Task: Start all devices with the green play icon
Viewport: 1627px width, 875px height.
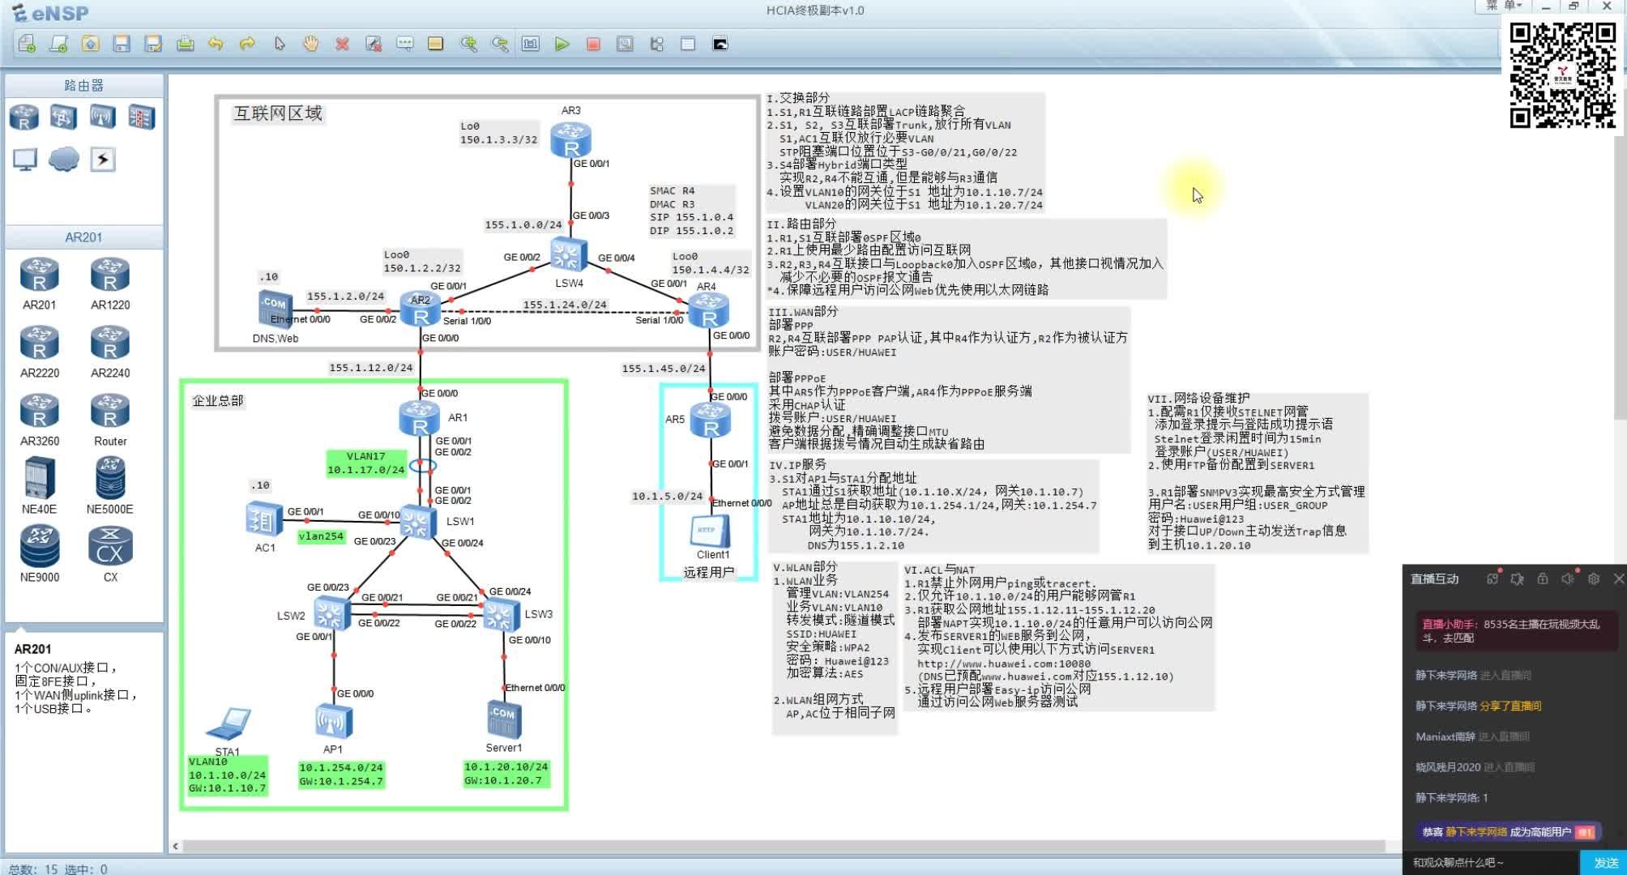Action: click(562, 44)
